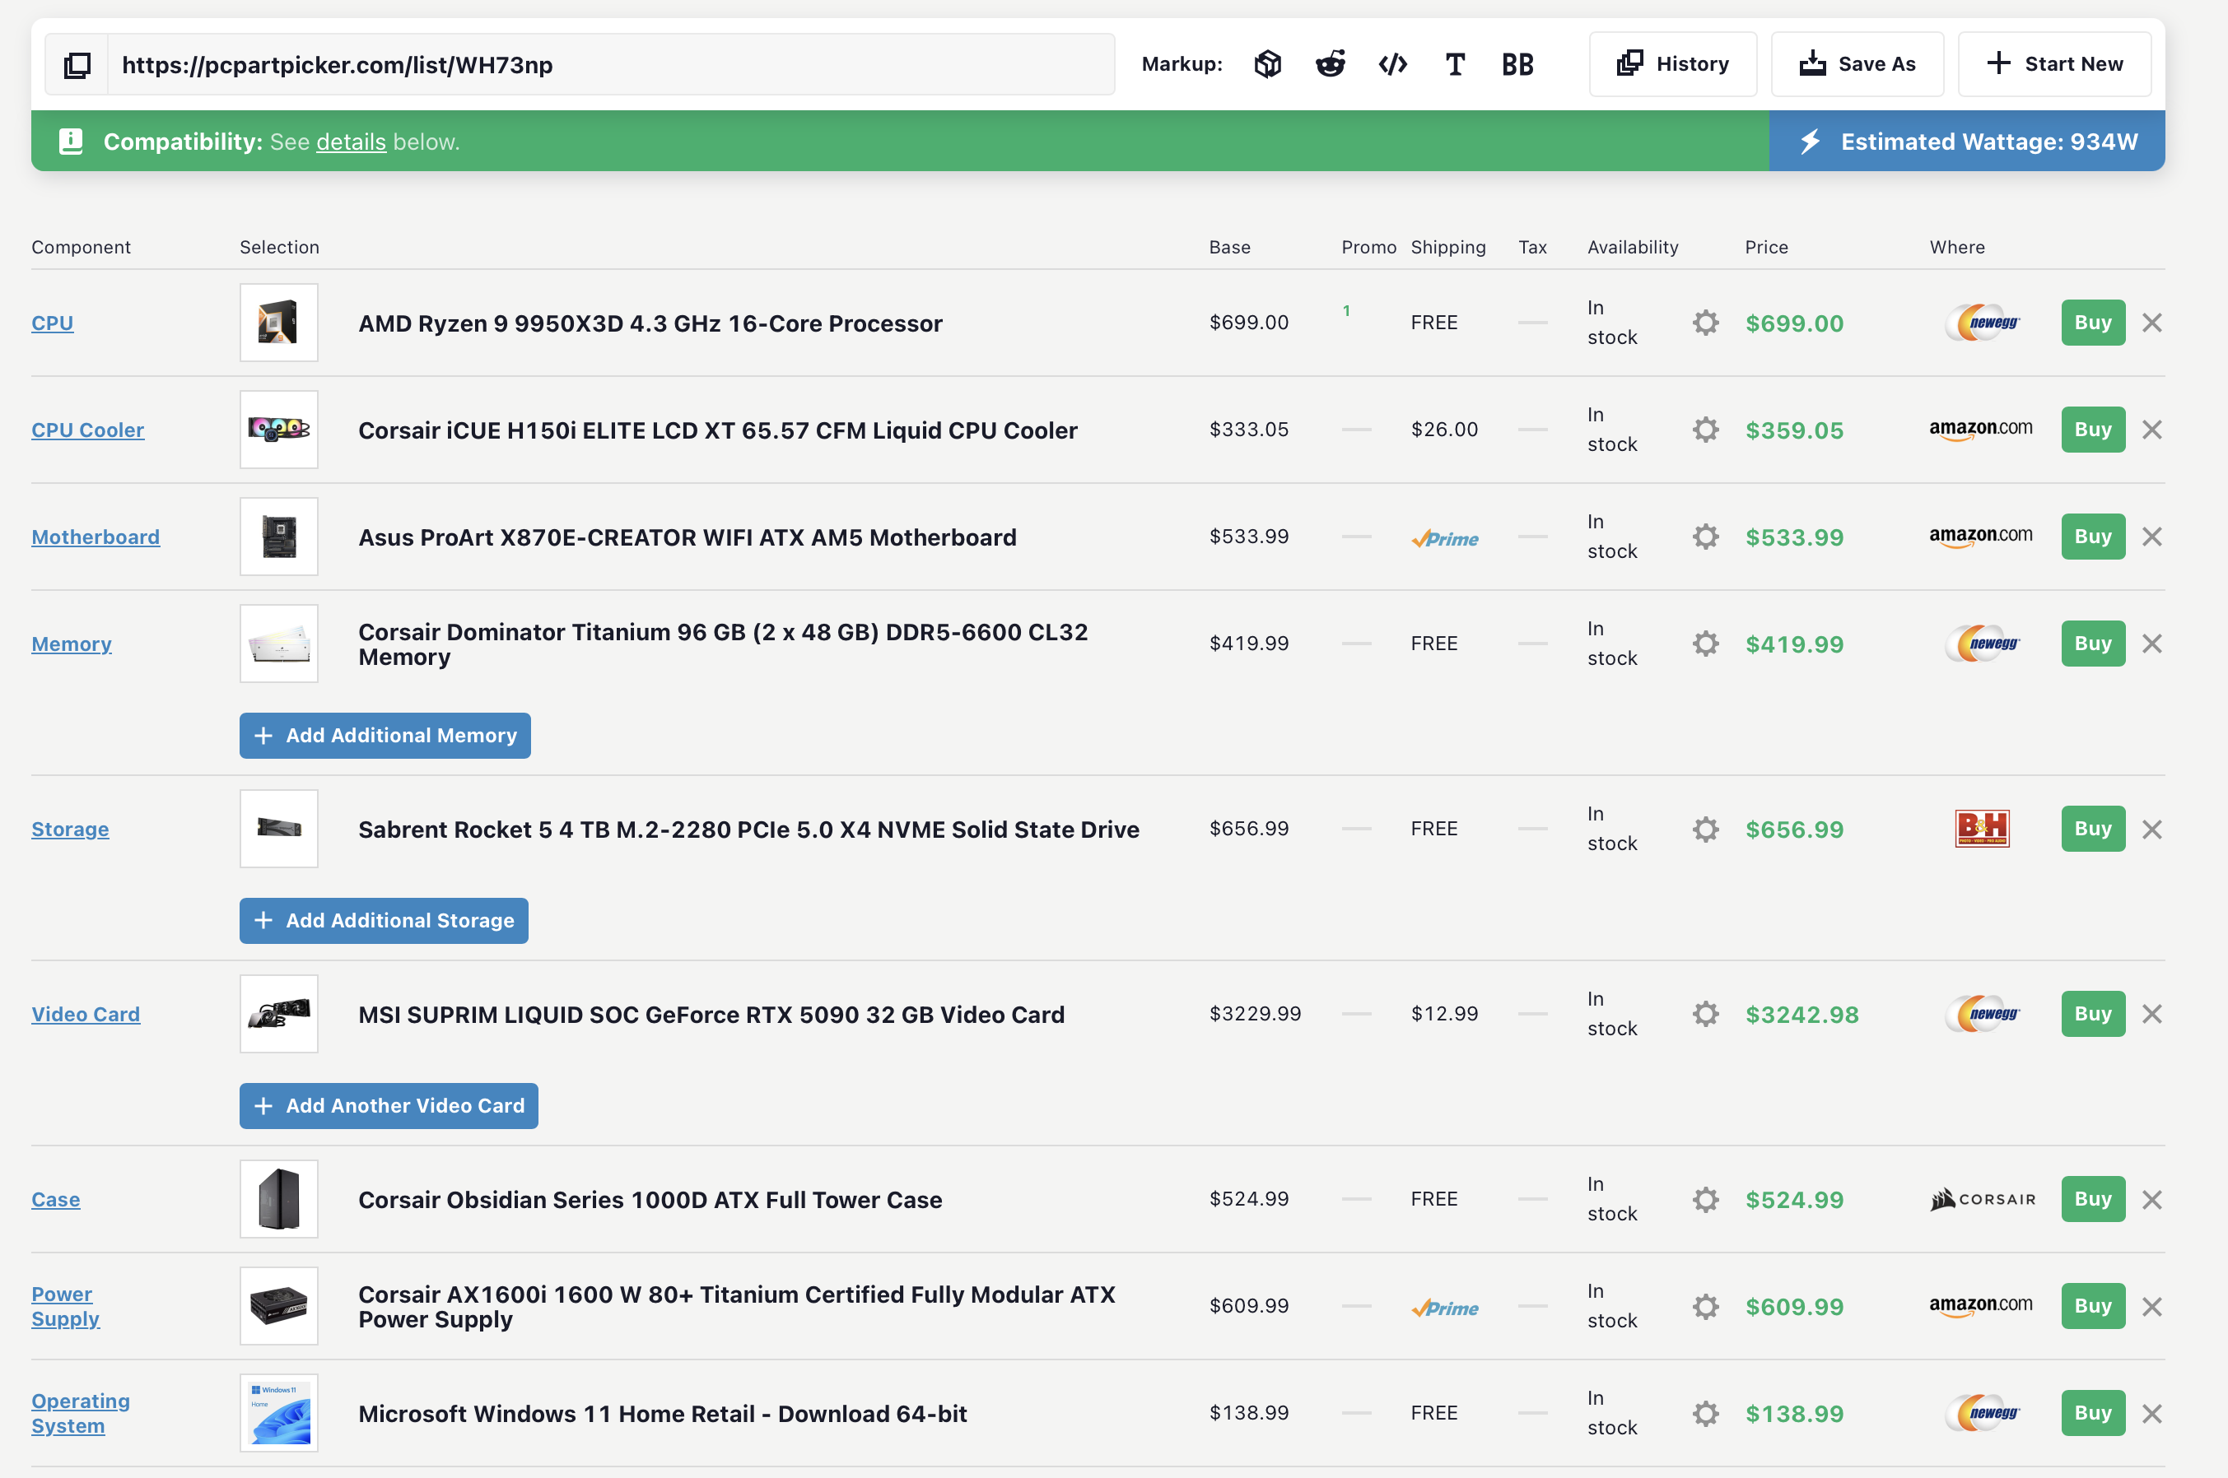
Task: Click the B&H logo in Storage row
Action: 1982,829
